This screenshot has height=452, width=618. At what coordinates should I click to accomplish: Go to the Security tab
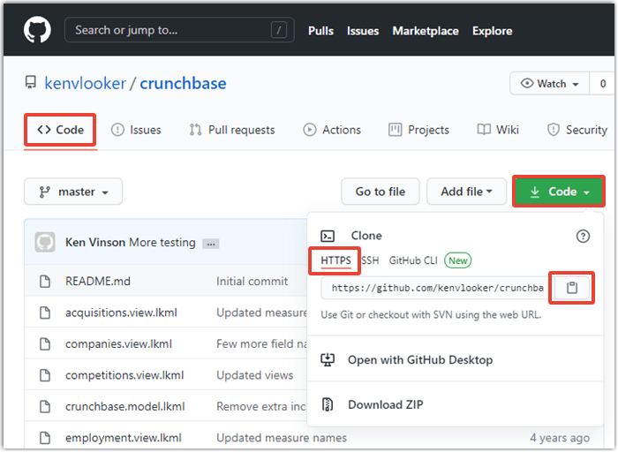pyautogui.click(x=577, y=130)
